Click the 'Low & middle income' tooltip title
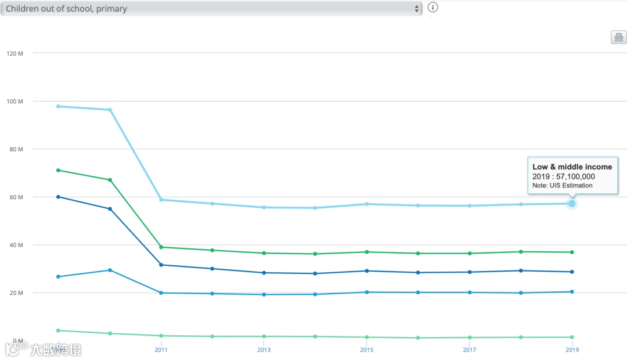627x361 pixels. click(572, 167)
